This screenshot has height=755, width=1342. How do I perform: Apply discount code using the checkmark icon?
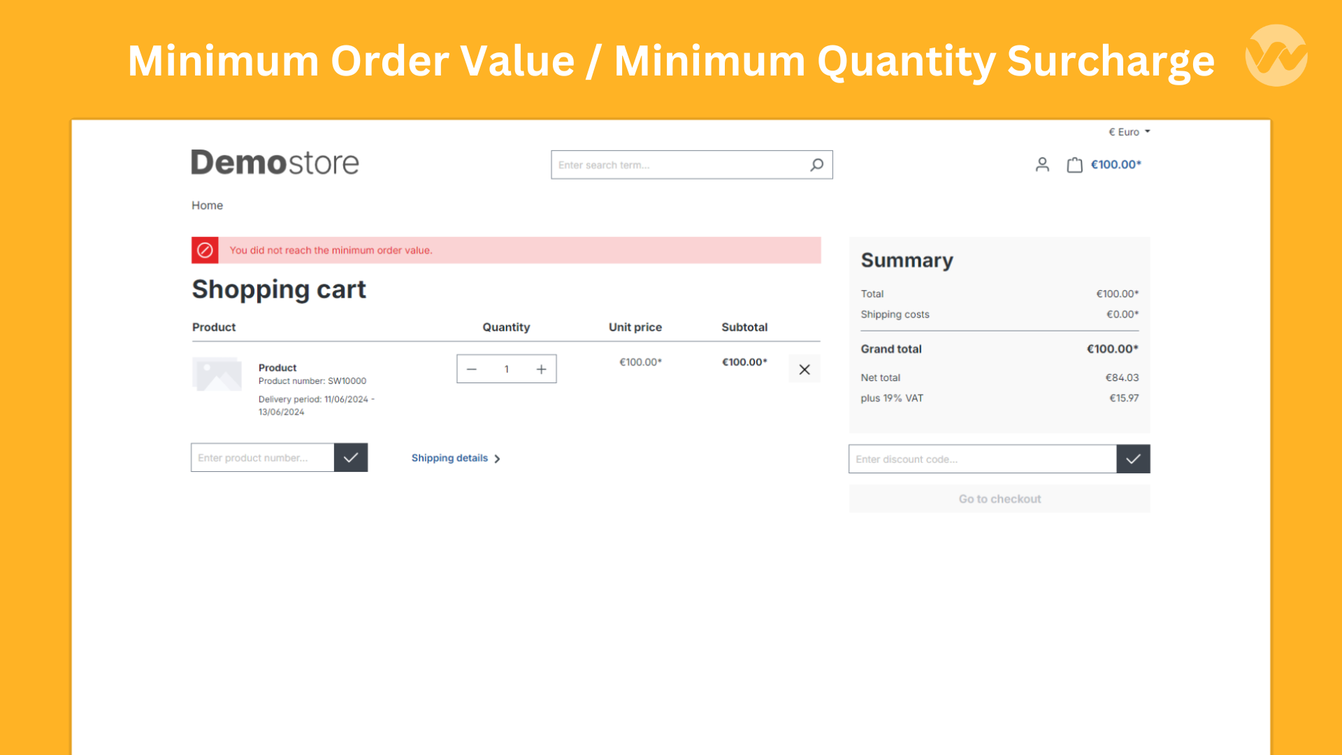click(x=1133, y=459)
